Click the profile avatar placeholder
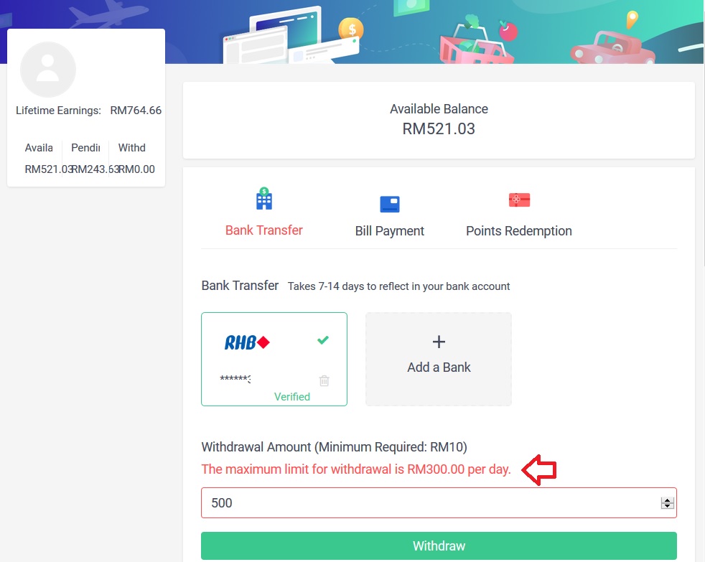Viewport: 705px width, 562px height. tap(48, 70)
